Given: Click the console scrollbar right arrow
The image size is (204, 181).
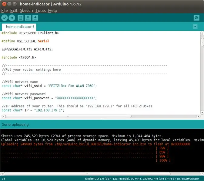Looking at the screenshot, I should click(202, 174).
